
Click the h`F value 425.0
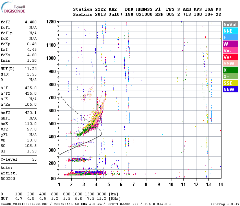pos(31,88)
